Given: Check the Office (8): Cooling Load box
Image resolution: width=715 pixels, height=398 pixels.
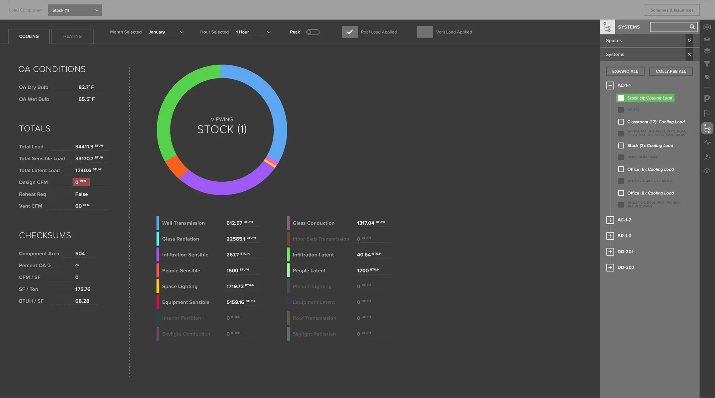Looking at the screenshot, I should pos(621,193).
